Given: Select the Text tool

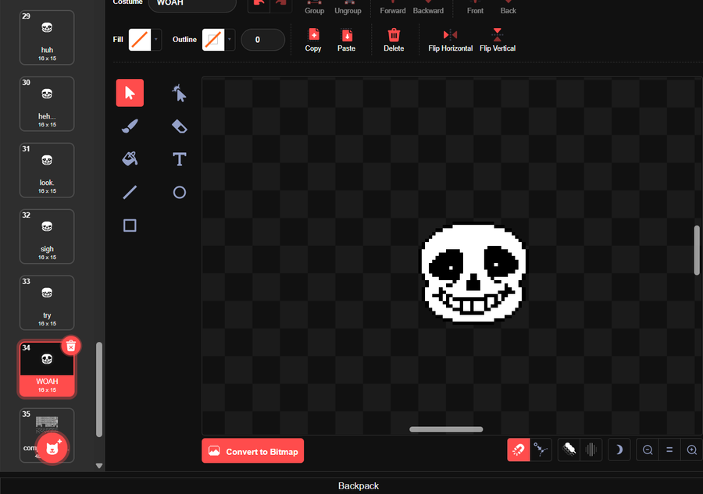Looking at the screenshot, I should (180, 159).
